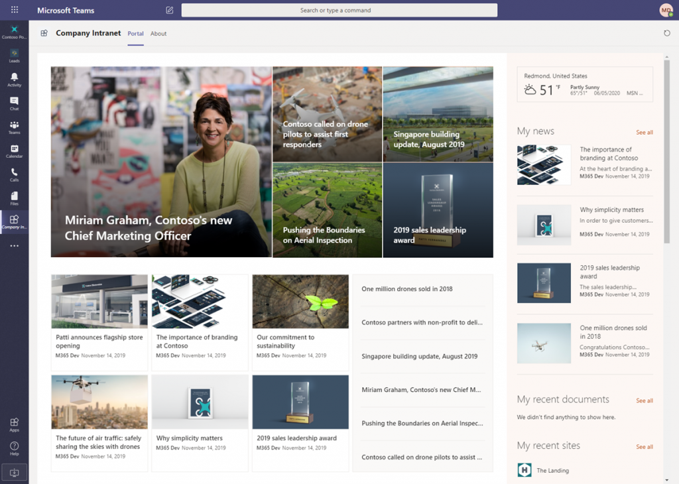679x484 pixels.
Task: Click Contoso called on drone pilots list item
Action: 422,457
